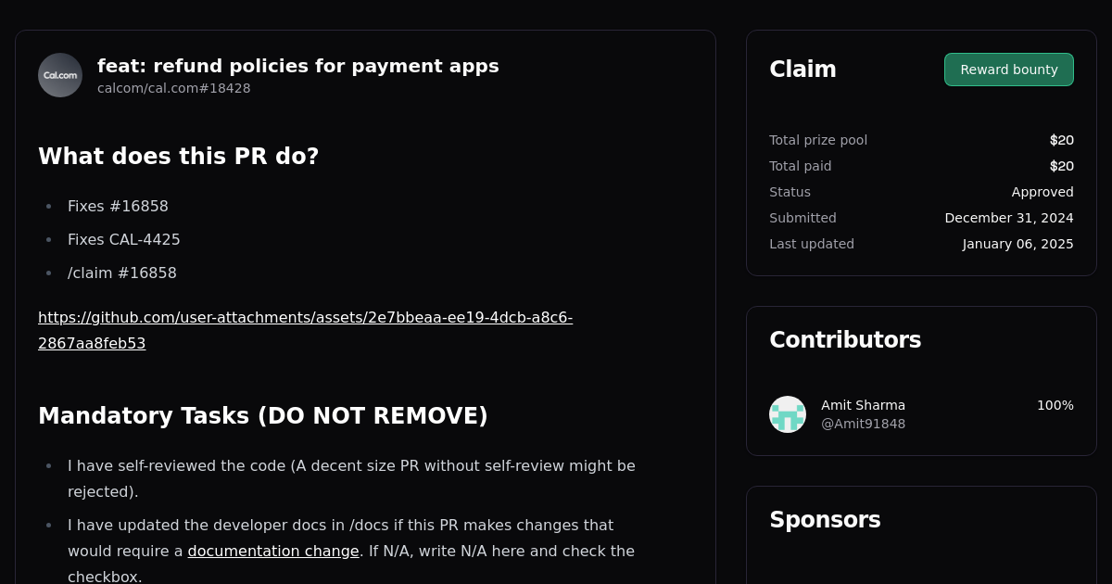This screenshot has width=1112, height=584.
Task: Click the /claim #16858 command text
Action: click(x=122, y=273)
